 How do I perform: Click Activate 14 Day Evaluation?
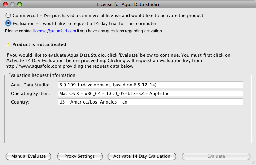142,156
